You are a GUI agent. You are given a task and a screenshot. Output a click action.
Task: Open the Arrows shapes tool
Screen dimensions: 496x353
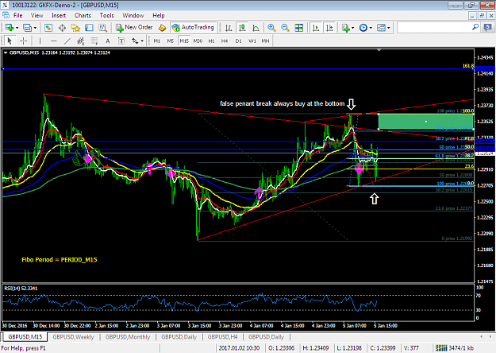coord(135,41)
